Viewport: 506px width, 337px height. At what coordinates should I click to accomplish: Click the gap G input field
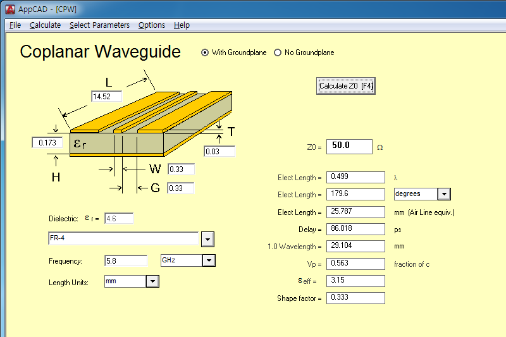coord(180,188)
